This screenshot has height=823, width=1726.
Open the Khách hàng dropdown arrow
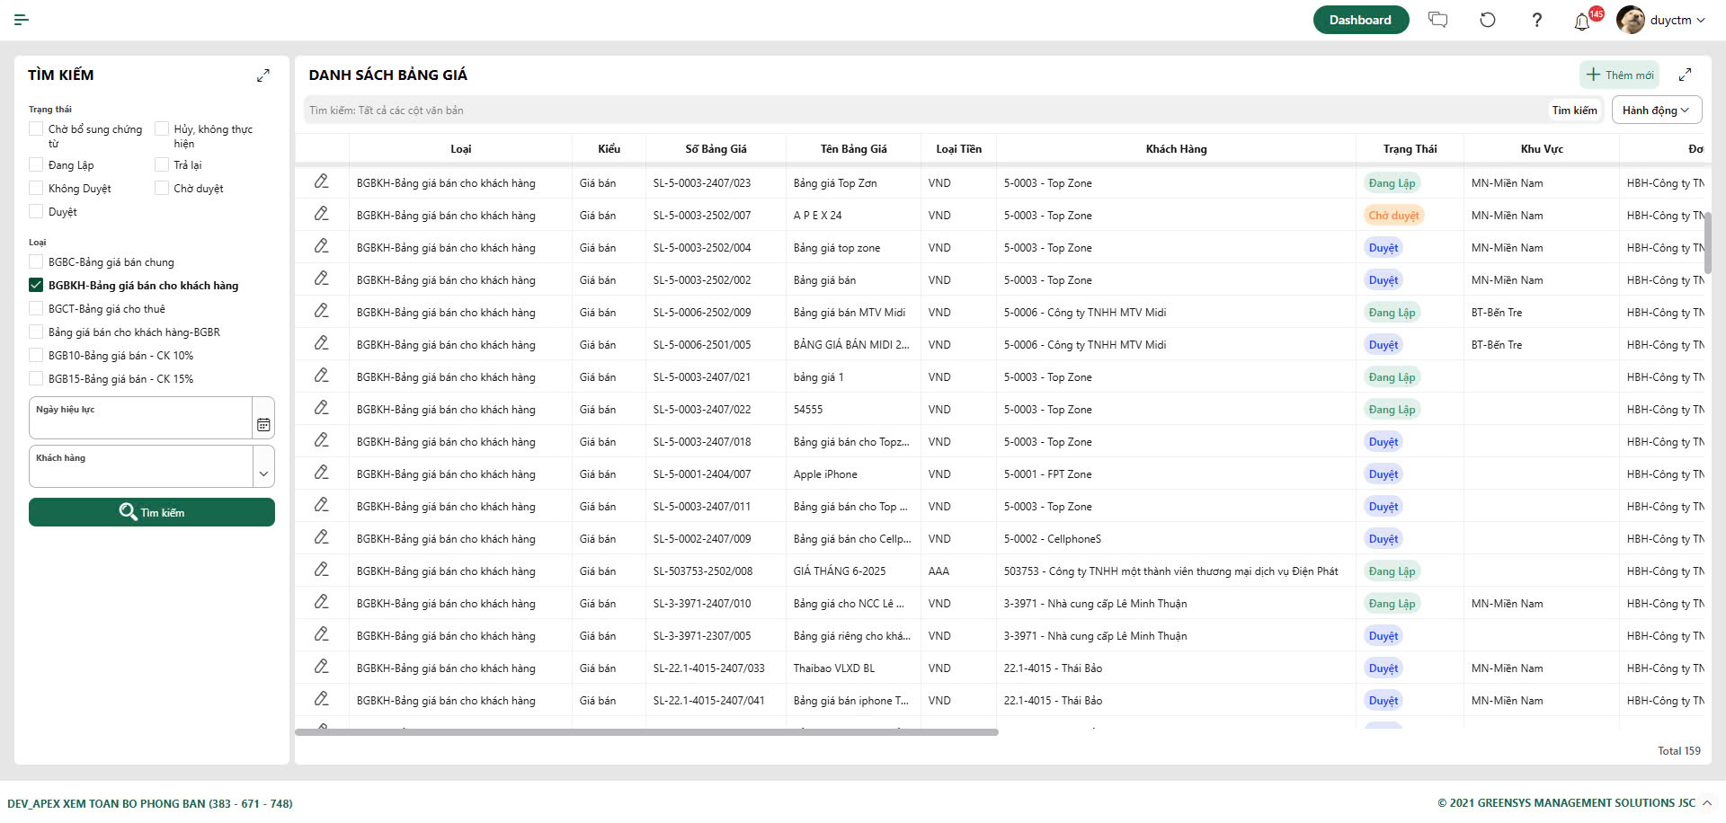263,473
